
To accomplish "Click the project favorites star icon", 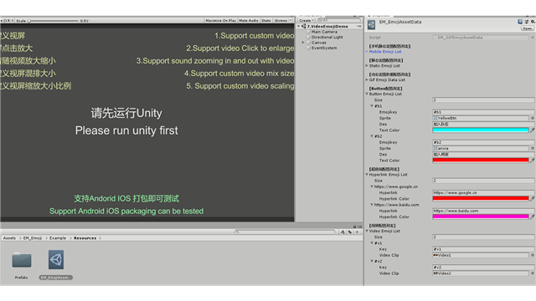I will (x=357, y=232).
